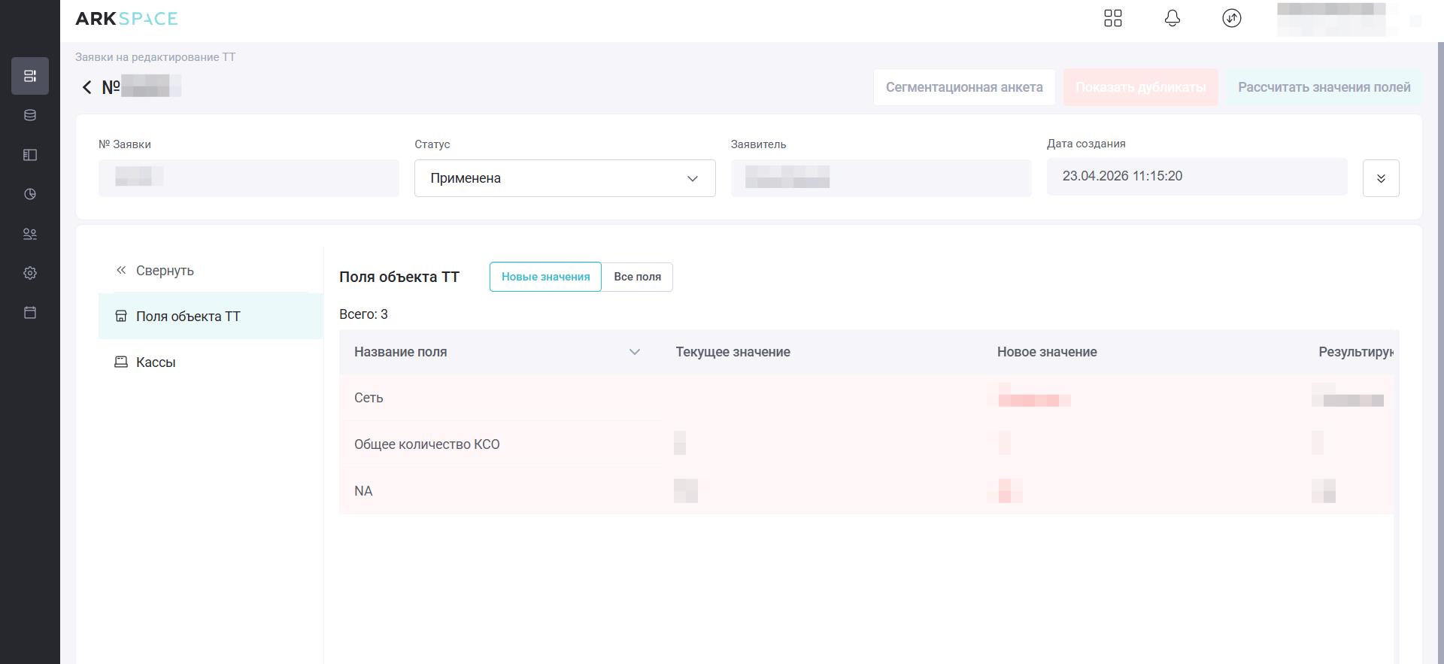Click the sync arrows circle icon
This screenshot has height=664, width=1444.
point(1231,18)
